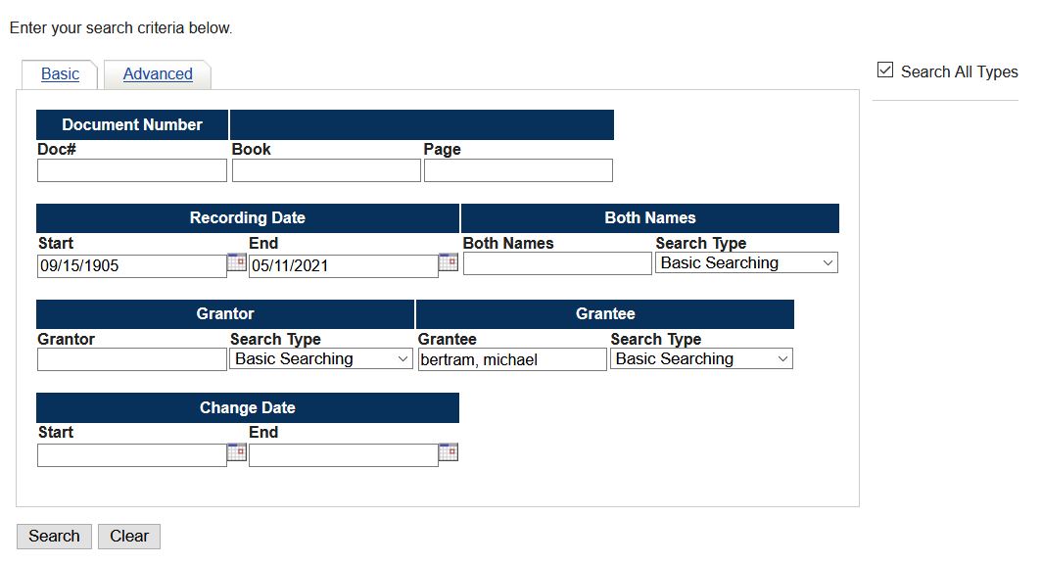Expand Both Names Search Type dropdown

pyautogui.click(x=746, y=263)
